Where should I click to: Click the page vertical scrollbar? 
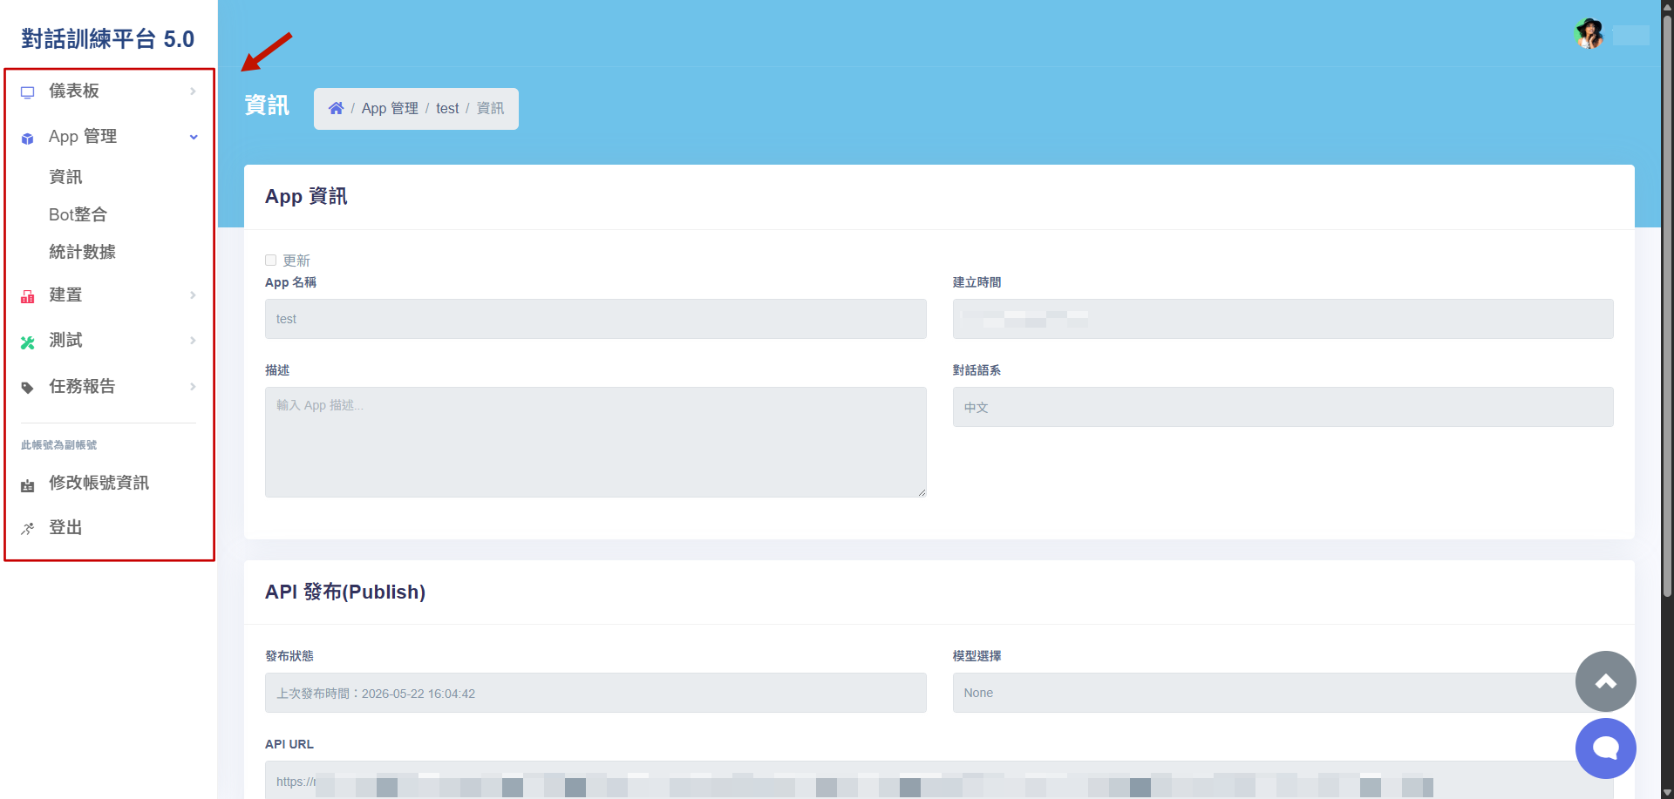pyautogui.click(x=1667, y=305)
